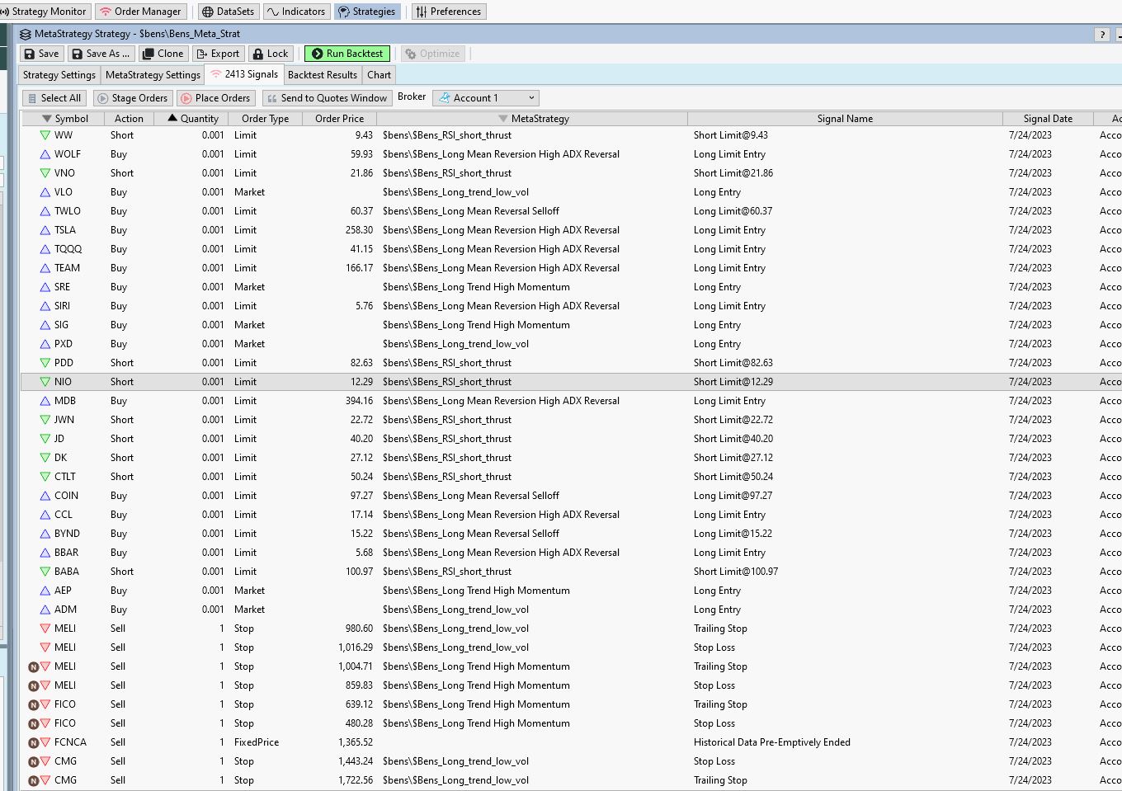Lock the strategy with padlock icon
The image size is (1122, 791).
pyautogui.click(x=258, y=54)
